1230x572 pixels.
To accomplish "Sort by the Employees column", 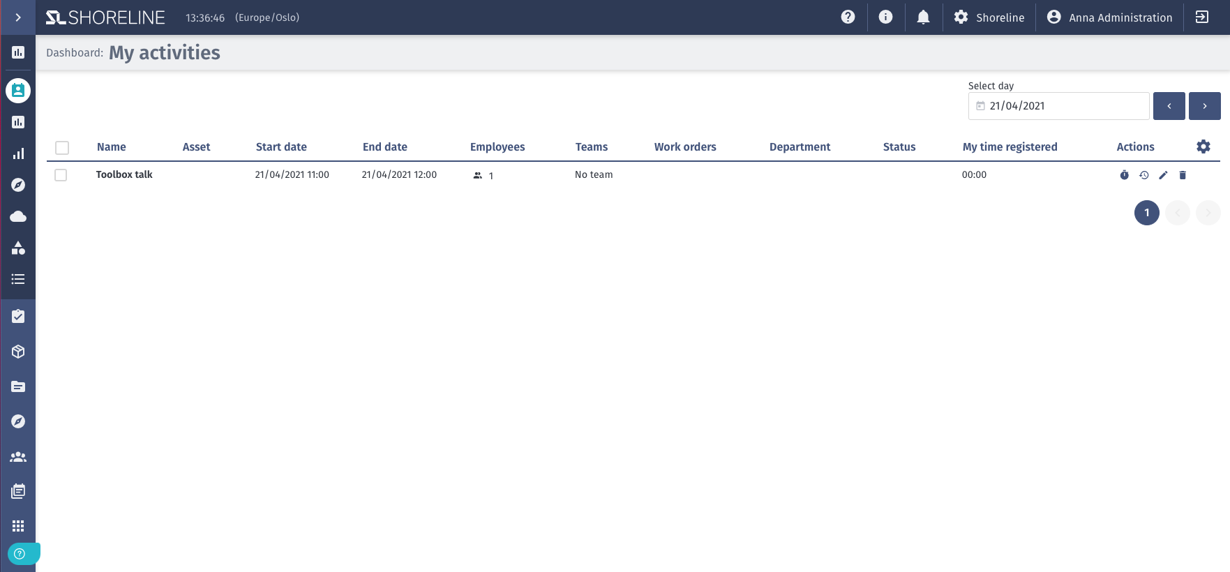I will click(x=497, y=146).
